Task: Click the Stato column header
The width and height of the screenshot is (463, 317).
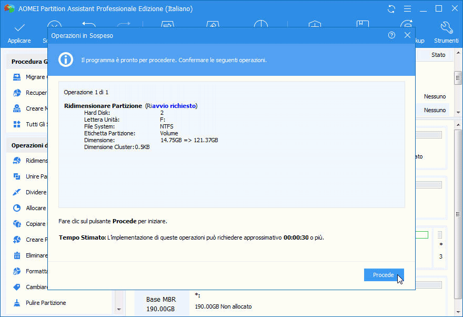Action: pos(438,55)
